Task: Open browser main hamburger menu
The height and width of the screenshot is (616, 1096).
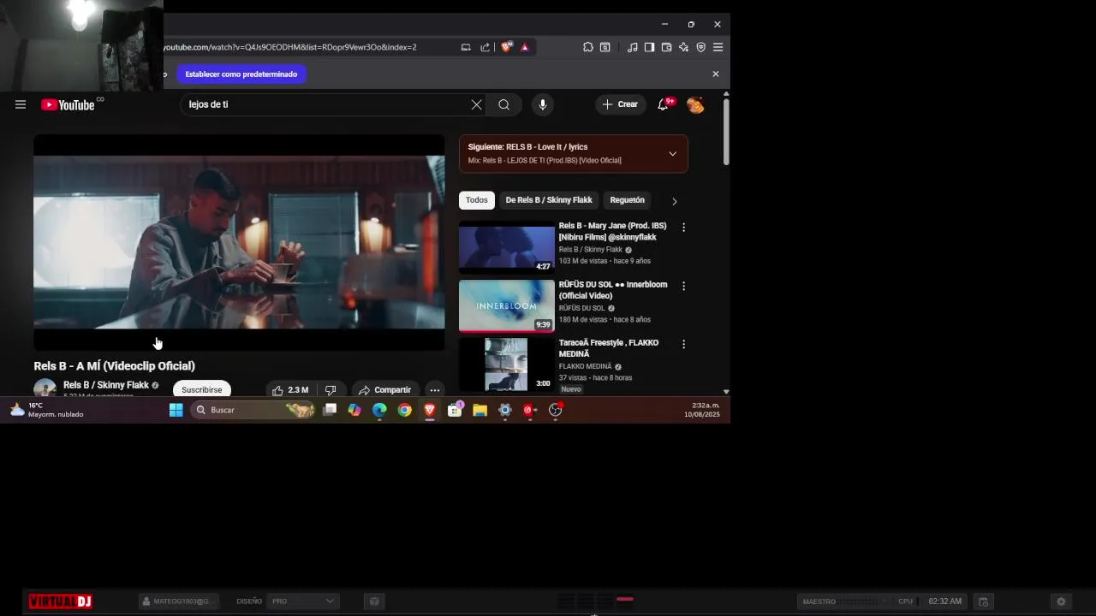Action: [718, 47]
